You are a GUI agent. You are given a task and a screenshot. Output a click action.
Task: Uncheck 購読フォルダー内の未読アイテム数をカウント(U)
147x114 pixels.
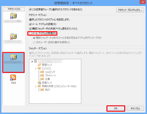[x=30, y=29]
